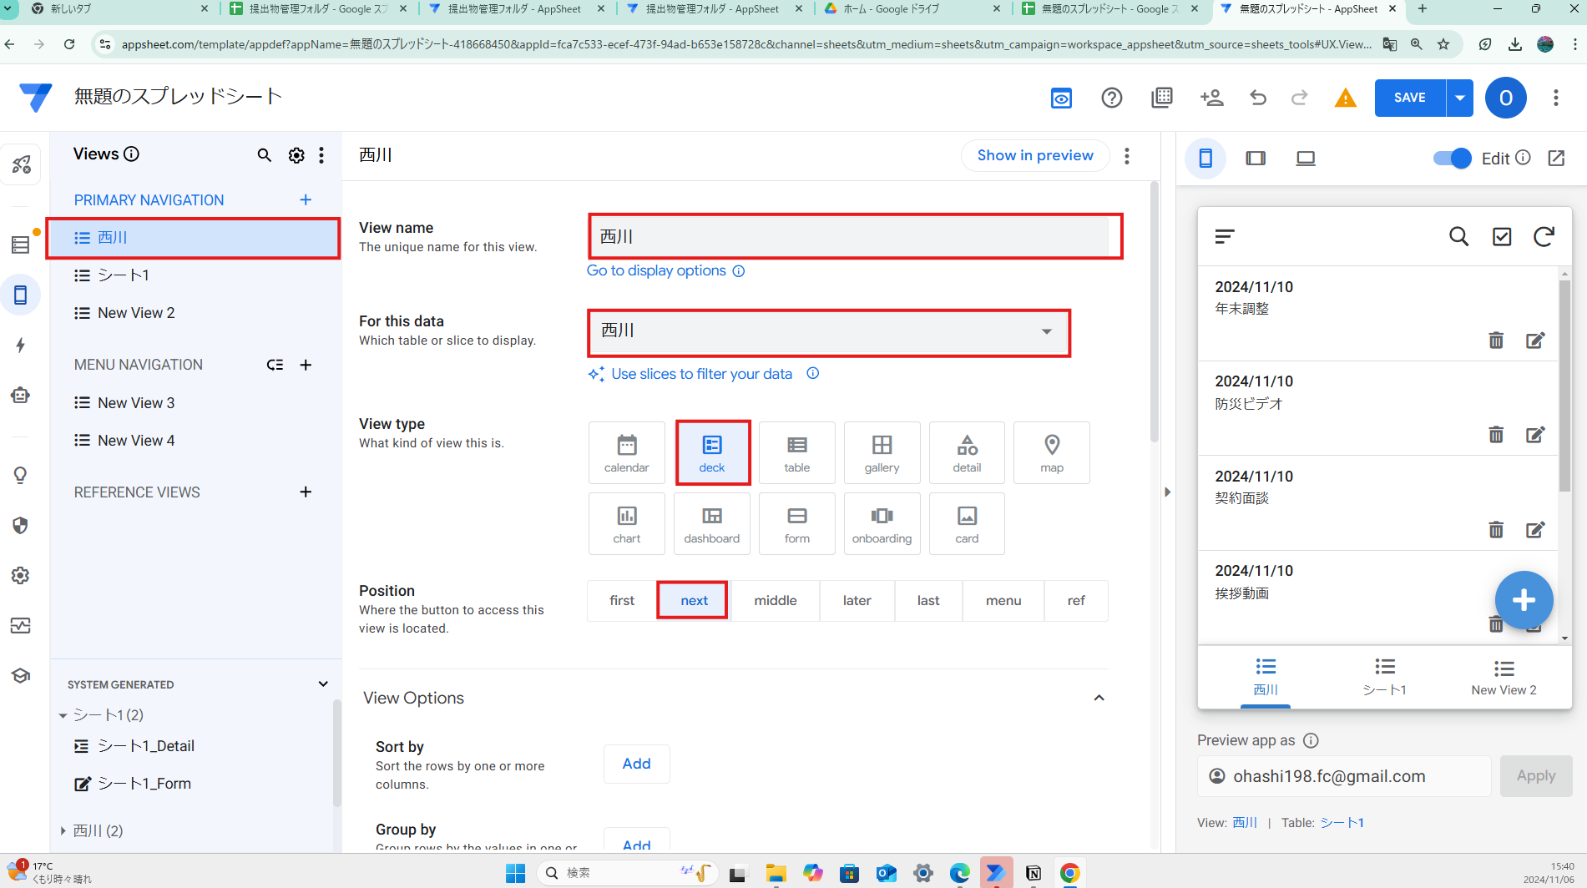The image size is (1587, 888).
Task: Click the Preview app as email field
Action: [x=1344, y=776]
